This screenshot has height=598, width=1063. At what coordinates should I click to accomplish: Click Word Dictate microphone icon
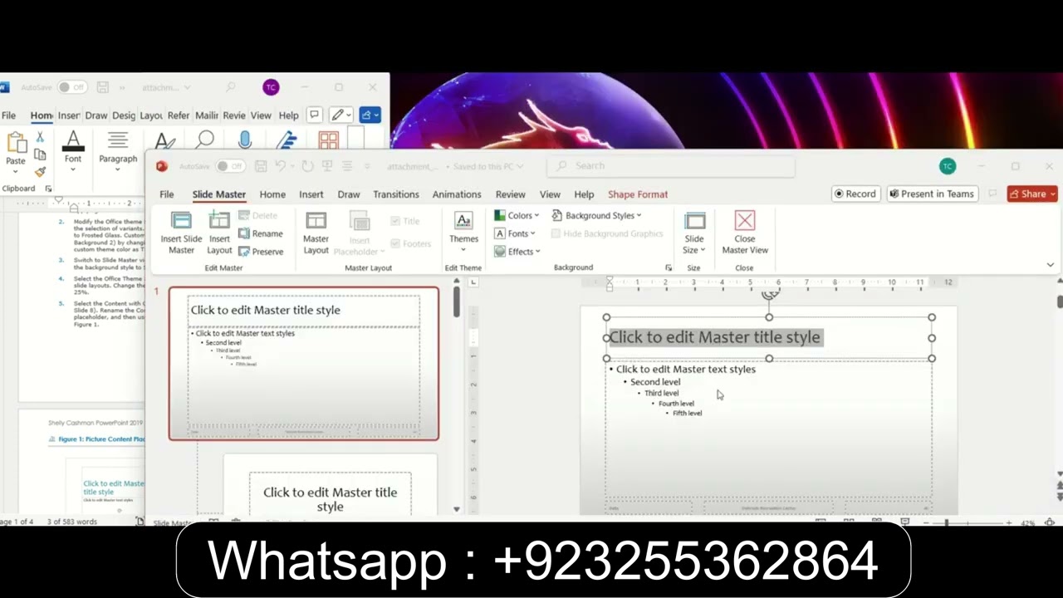(245, 140)
